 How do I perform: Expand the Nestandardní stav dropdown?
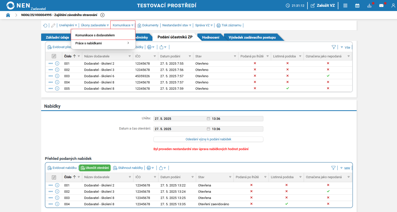177,25
